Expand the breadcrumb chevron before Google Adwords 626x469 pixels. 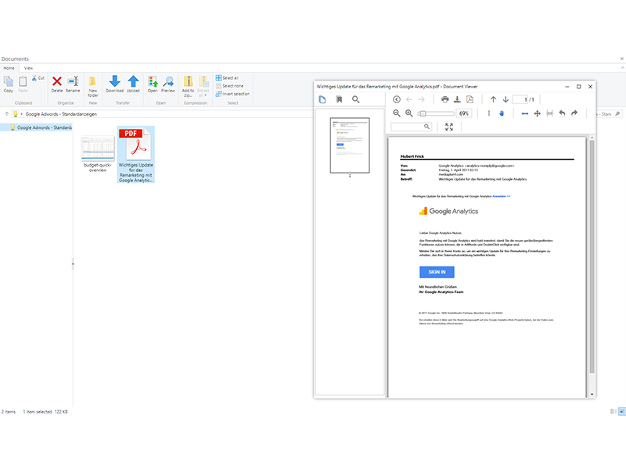(22, 114)
